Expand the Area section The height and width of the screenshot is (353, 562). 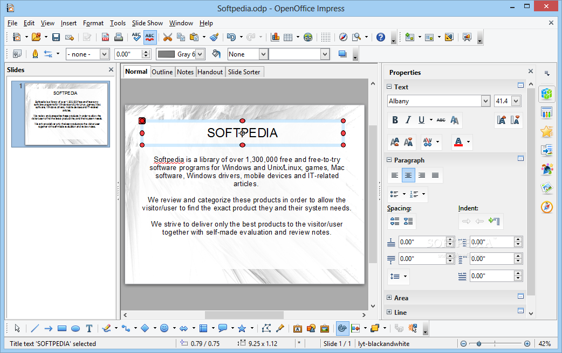(x=389, y=298)
